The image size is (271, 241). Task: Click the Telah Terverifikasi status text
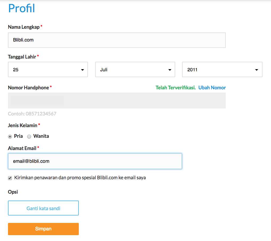(176, 88)
